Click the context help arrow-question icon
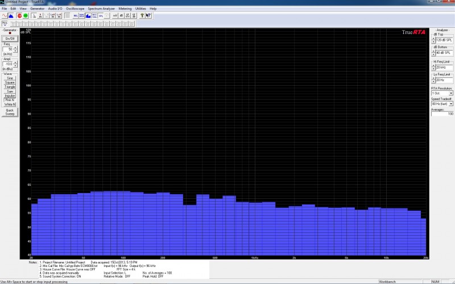The image size is (455, 284). pyautogui.click(x=148, y=16)
